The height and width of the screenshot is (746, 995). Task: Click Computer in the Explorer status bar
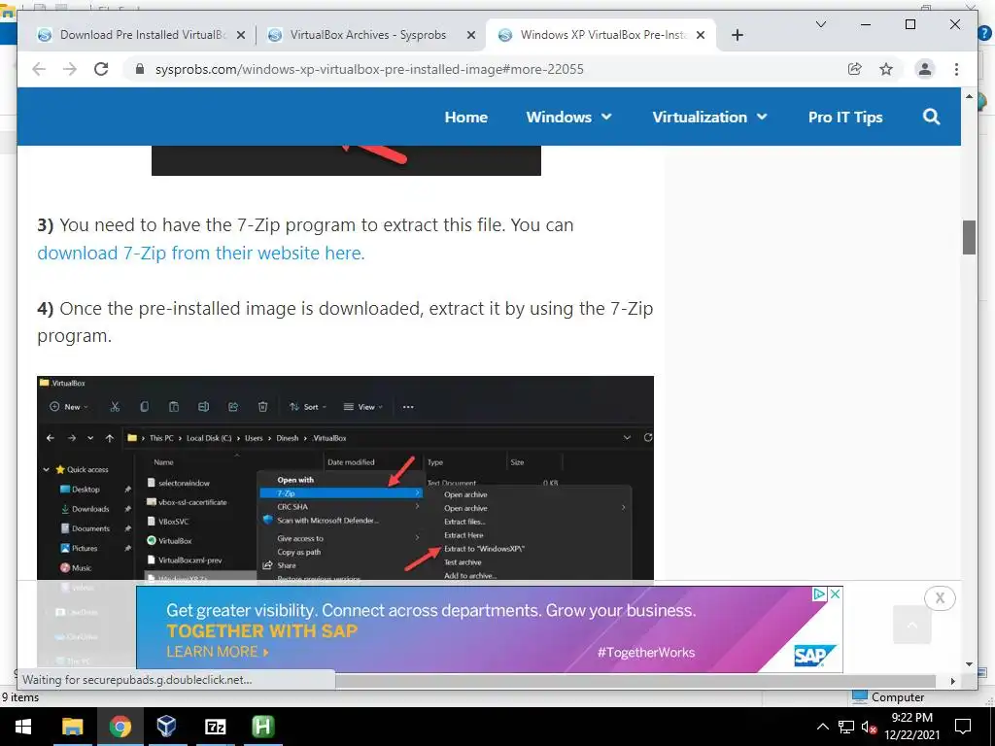888,696
